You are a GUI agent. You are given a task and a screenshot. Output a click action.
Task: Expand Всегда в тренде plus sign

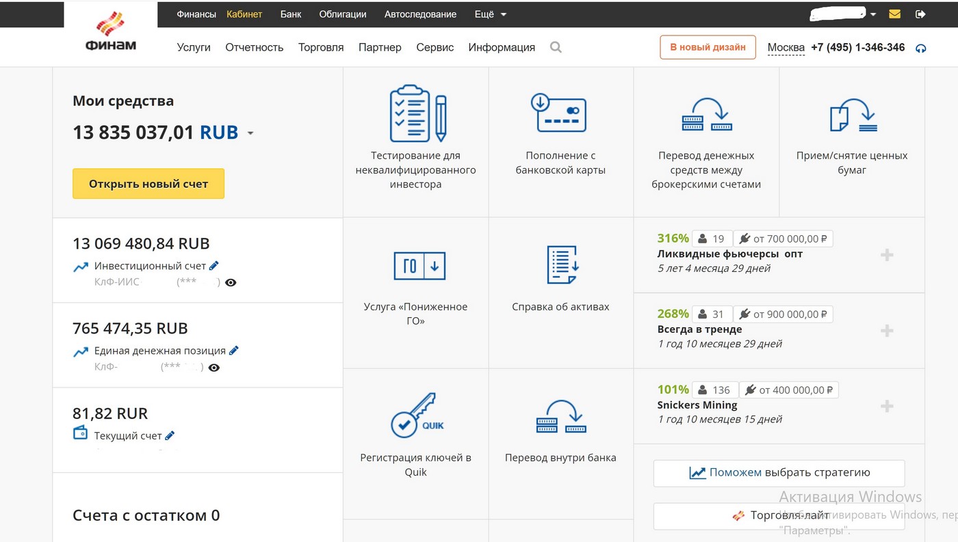[x=887, y=331]
